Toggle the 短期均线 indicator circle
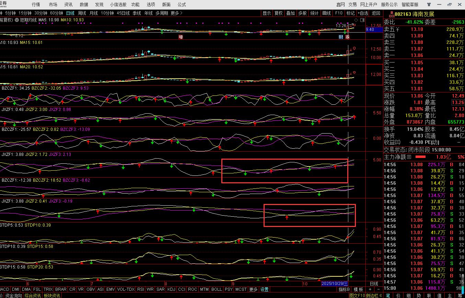The height and width of the screenshot is (298, 465). [x=16, y=20]
